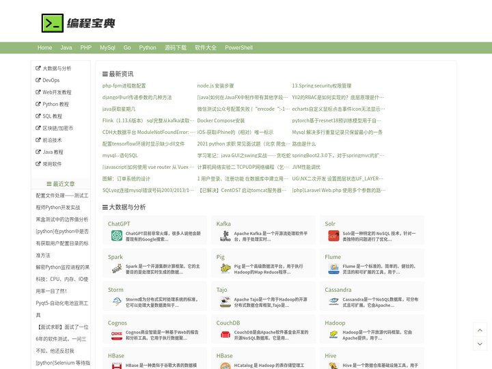Viewport: 492px width, 369px height.
Task: Open the Hadoop card title
Action: (335, 323)
